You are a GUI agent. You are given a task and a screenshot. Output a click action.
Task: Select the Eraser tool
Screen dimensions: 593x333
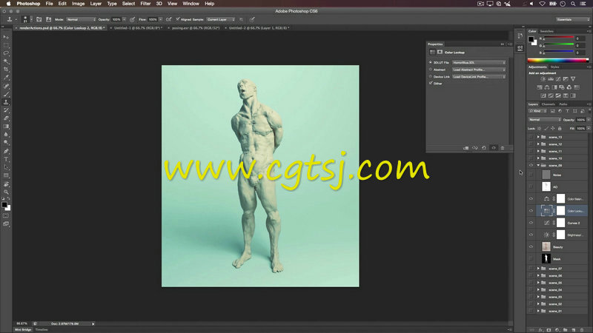tap(6, 118)
